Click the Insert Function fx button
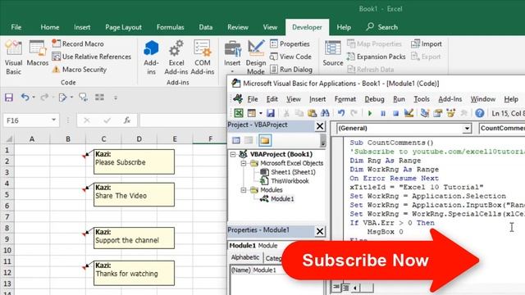This screenshot has height=295, width=525. pyautogui.click(x=127, y=120)
